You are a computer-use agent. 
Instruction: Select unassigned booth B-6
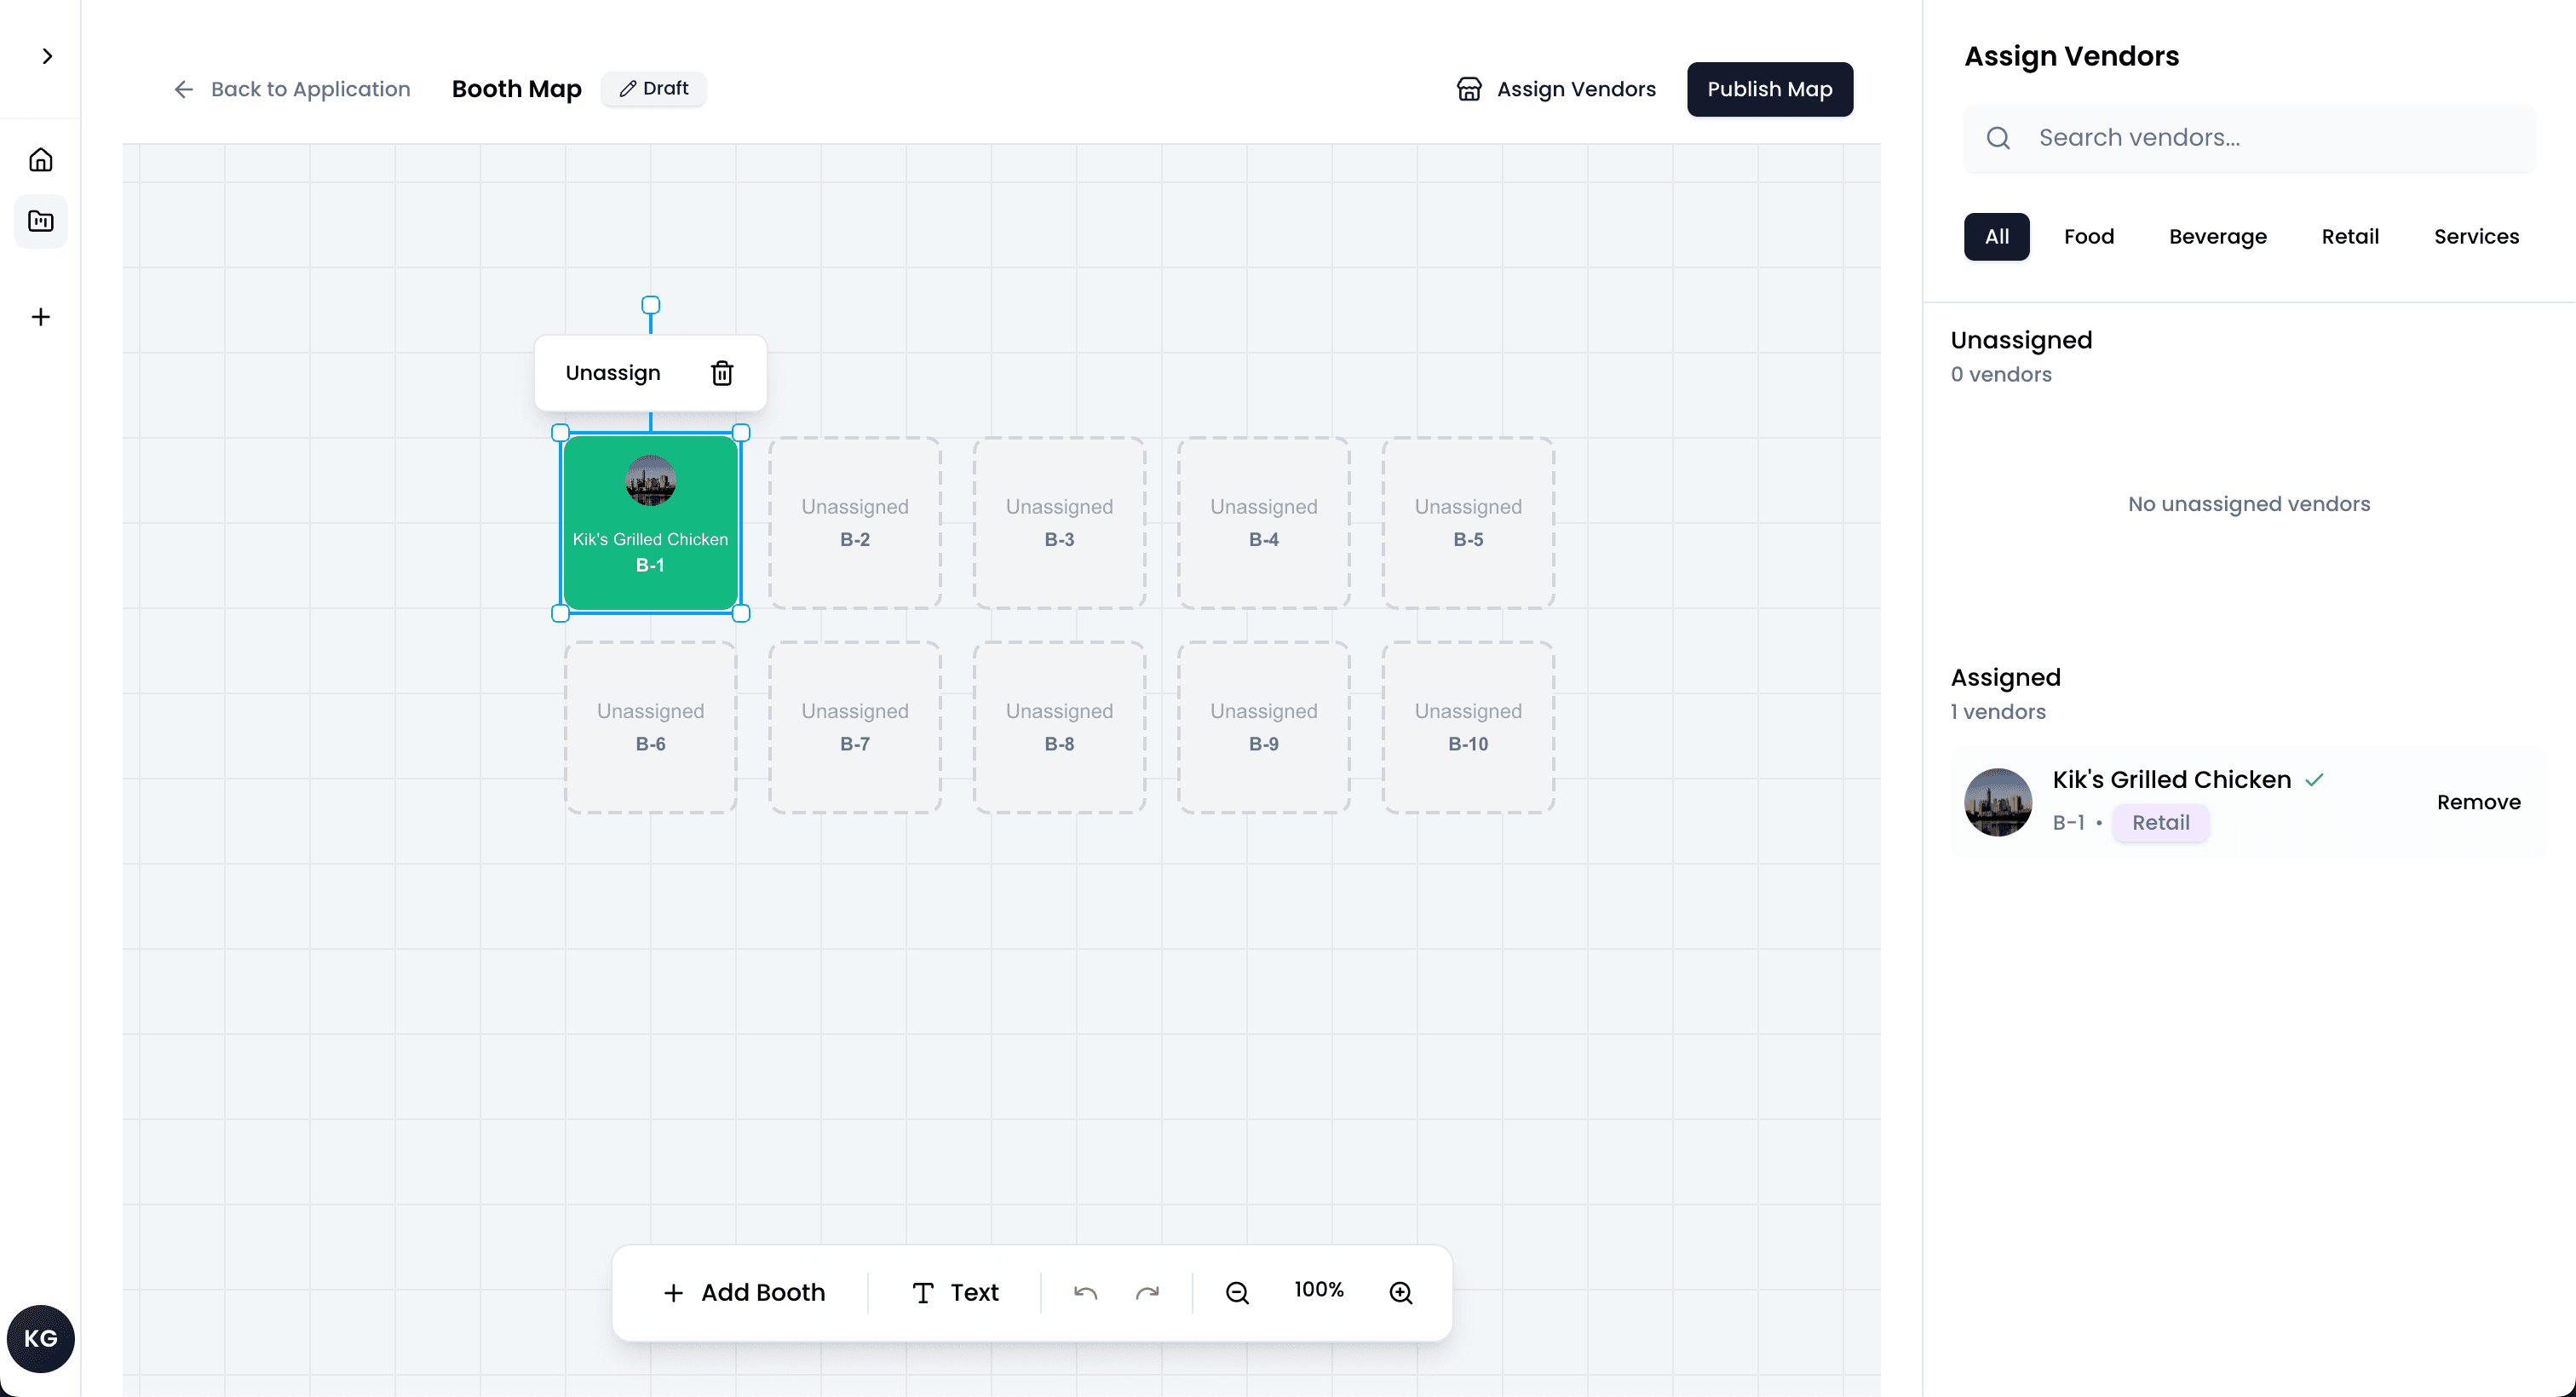[651, 727]
